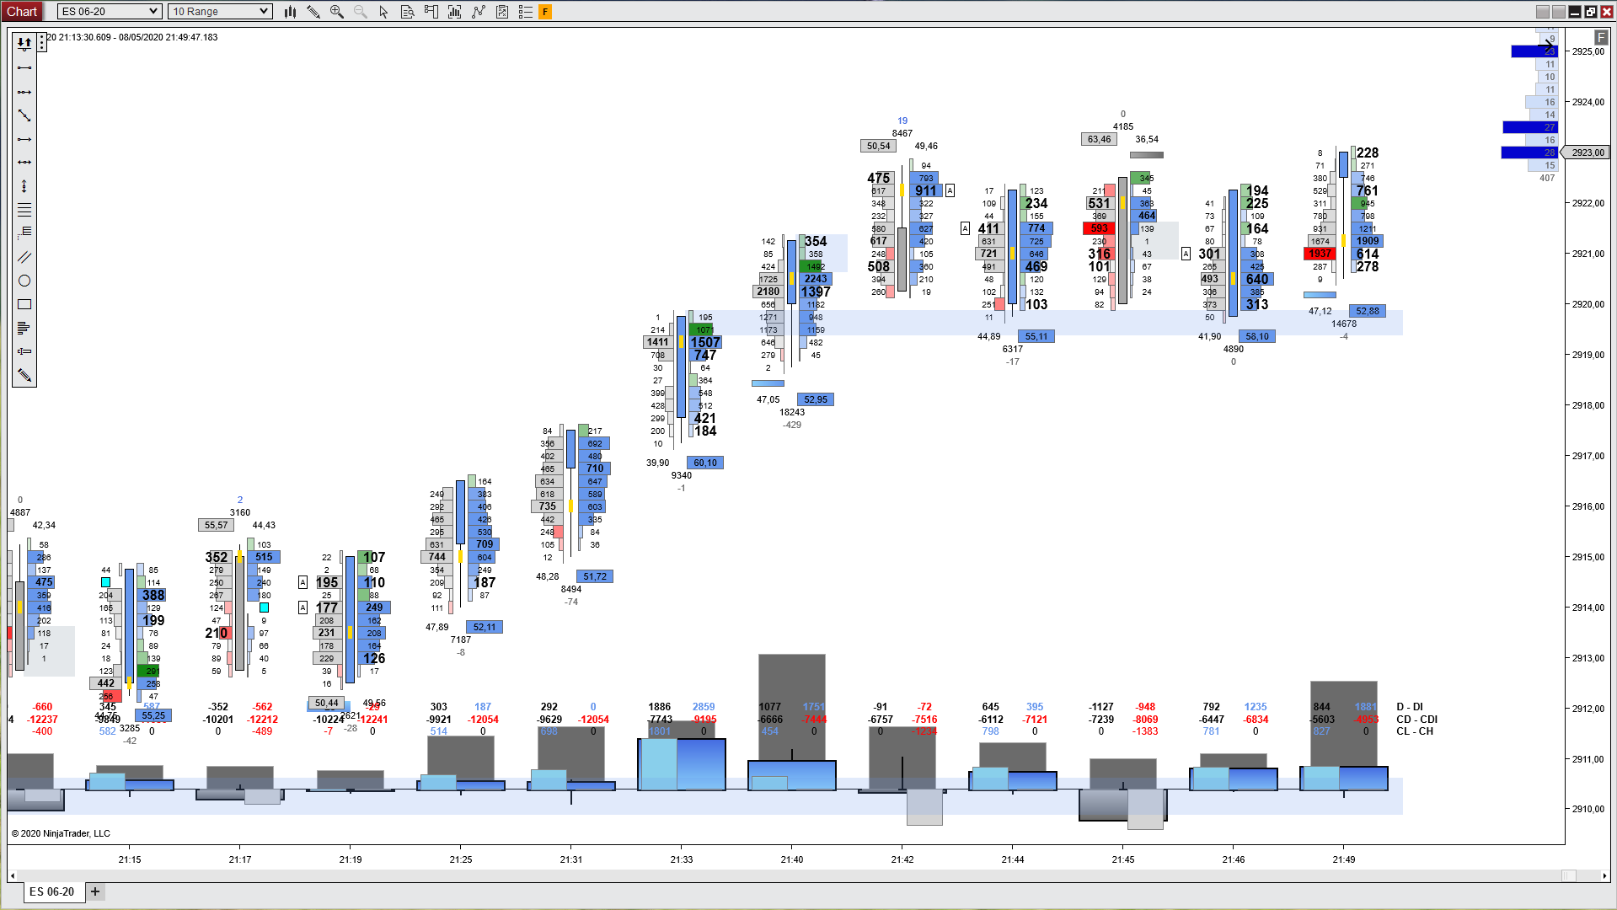Toggle the orange F button in toolbar
Screen dimensions: 1617x910
point(545,12)
